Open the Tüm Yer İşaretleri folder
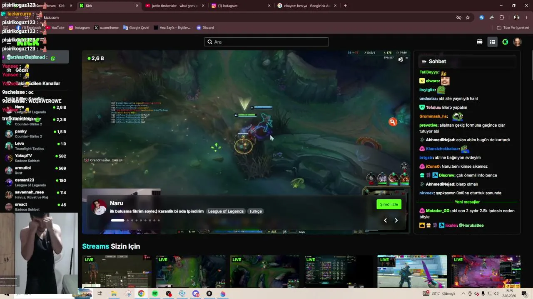Viewport: 533px width, 299px height. [x=513, y=28]
